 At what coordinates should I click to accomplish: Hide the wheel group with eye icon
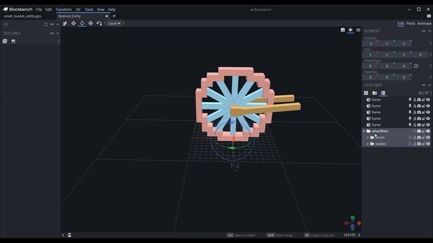click(428, 137)
